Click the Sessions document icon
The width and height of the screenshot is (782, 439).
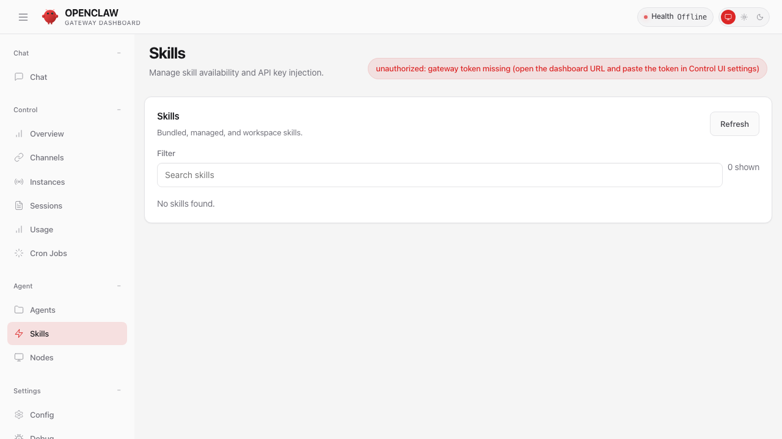pyautogui.click(x=19, y=205)
